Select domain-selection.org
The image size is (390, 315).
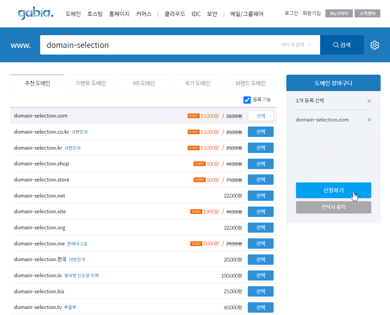coord(261,228)
